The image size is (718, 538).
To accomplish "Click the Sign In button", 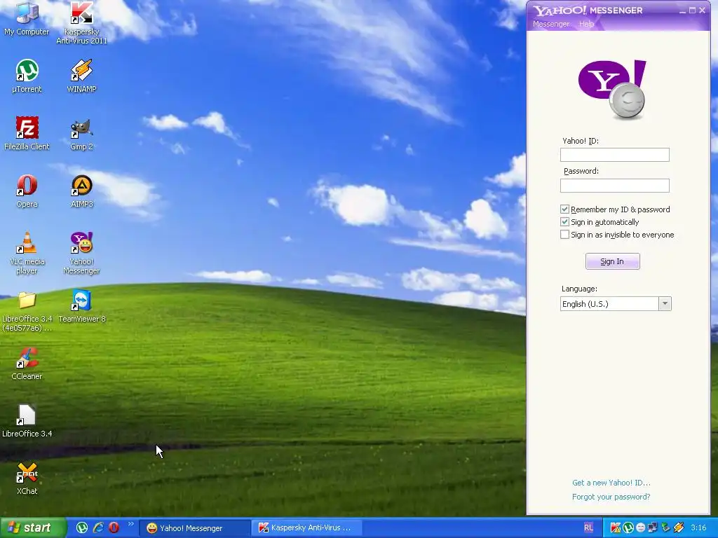I will pyautogui.click(x=613, y=261).
